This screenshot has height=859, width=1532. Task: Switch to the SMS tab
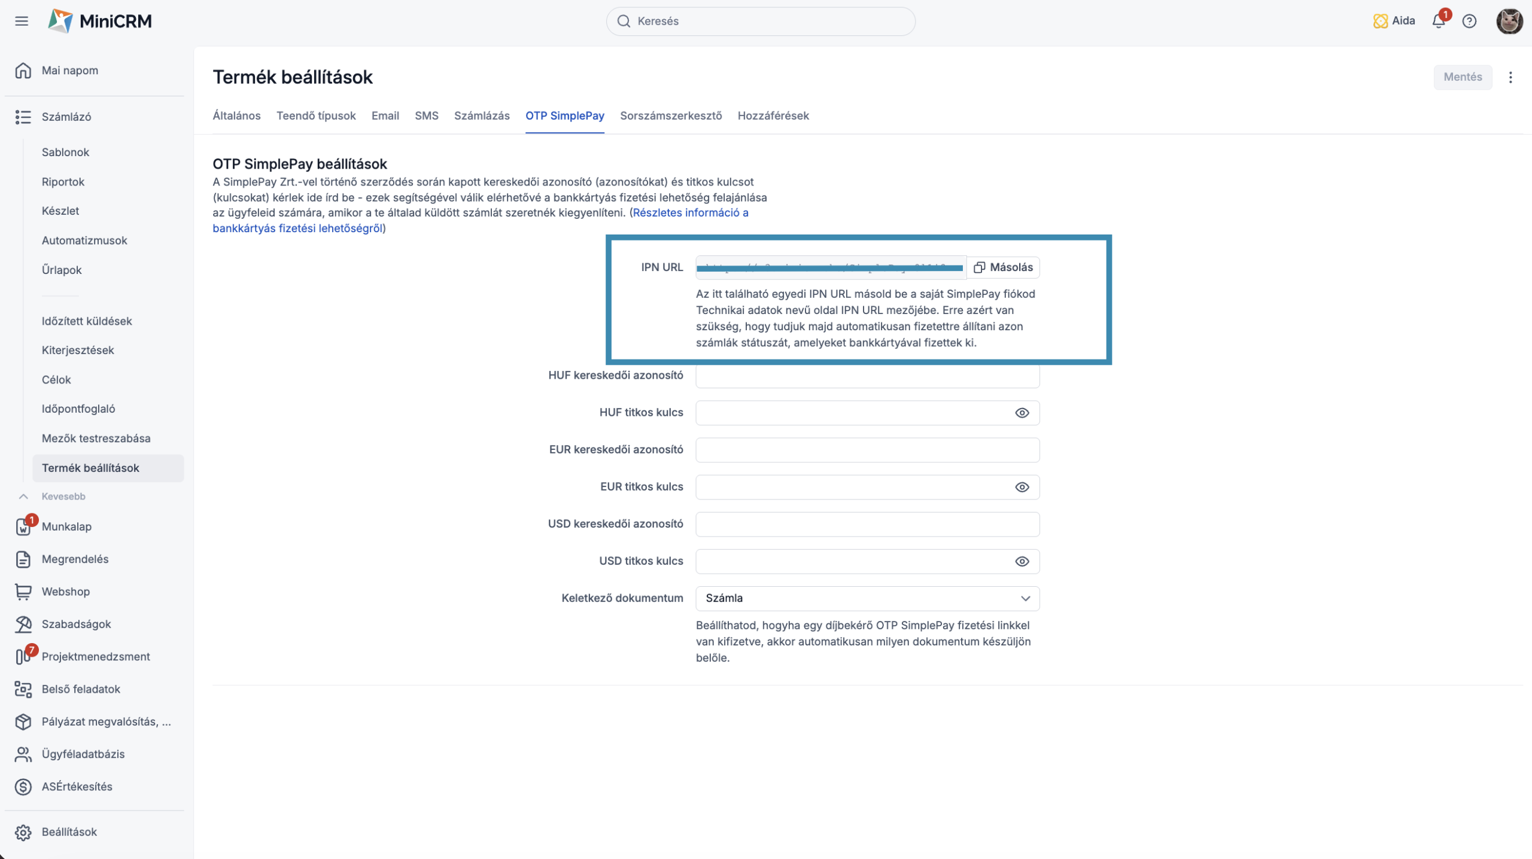click(x=427, y=115)
